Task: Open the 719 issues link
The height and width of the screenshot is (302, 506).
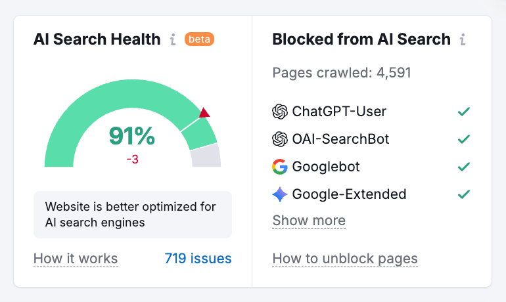Action: click(198, 259)
